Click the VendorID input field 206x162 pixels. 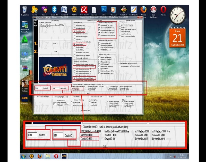(38, 88)
